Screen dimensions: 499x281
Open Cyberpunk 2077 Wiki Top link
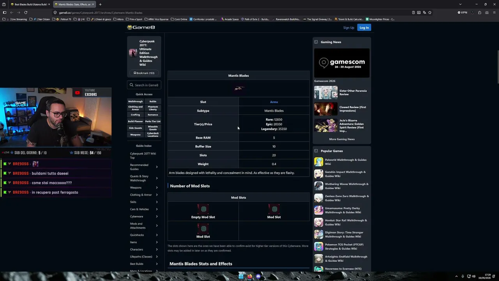143,155
